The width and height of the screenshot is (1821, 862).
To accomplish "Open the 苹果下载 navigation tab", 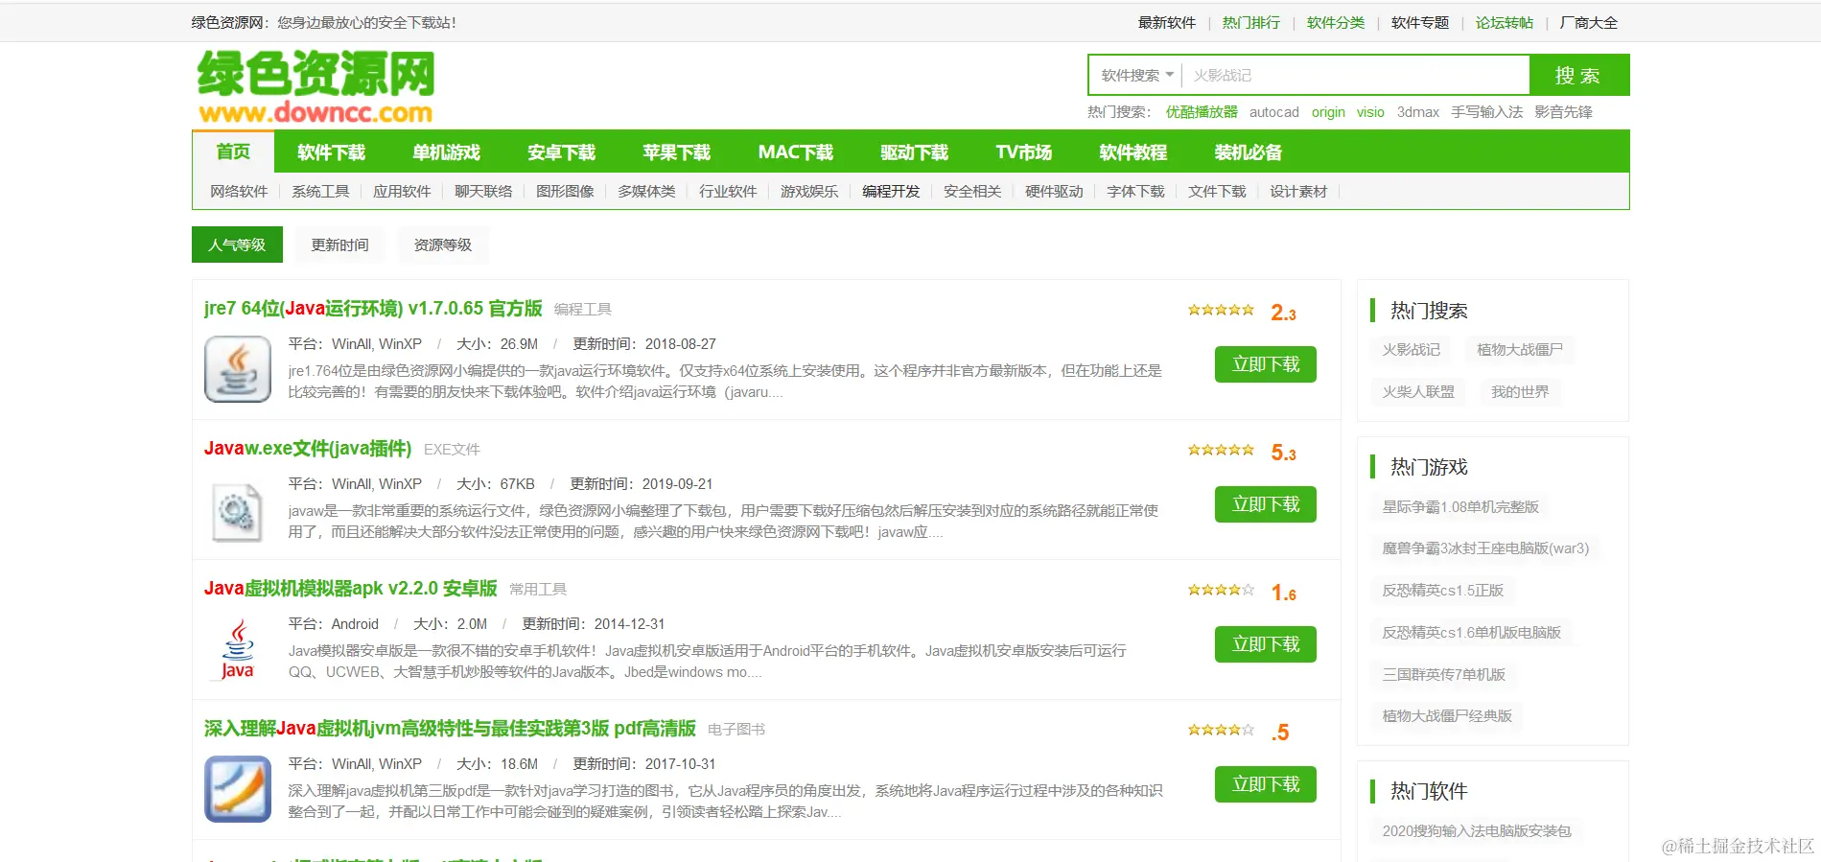I will click(x=676, y=152).
